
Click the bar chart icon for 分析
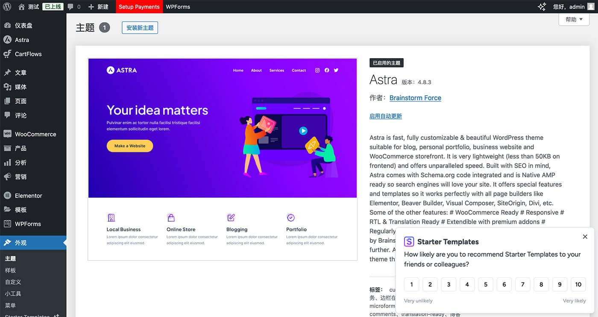point(7,162)
